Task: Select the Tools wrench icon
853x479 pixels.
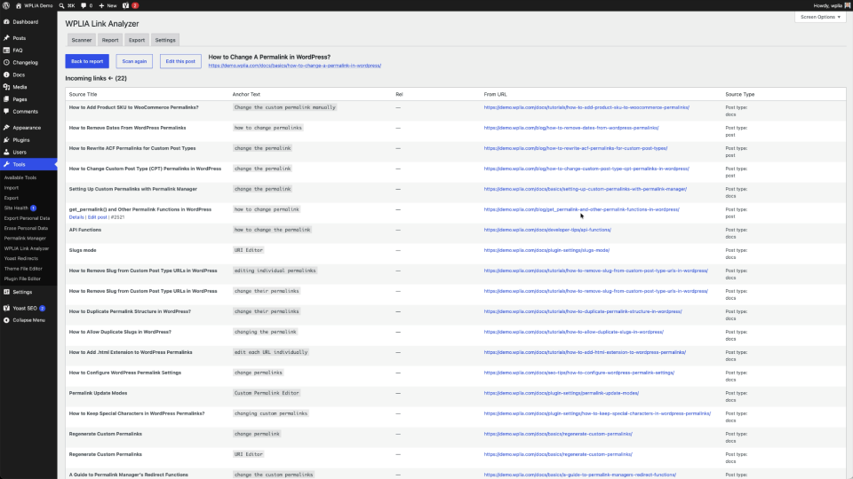Action: coord(6,164)
